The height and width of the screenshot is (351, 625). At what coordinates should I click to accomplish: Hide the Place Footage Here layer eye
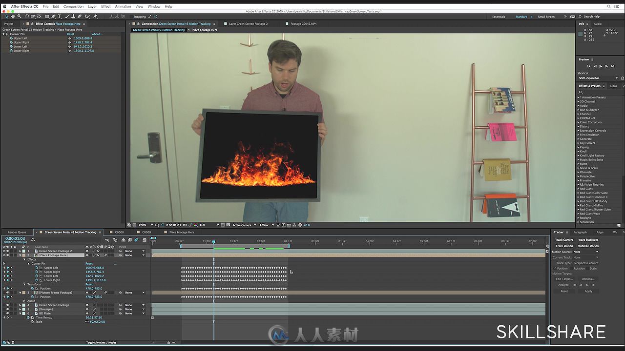[x=4, y=255]
